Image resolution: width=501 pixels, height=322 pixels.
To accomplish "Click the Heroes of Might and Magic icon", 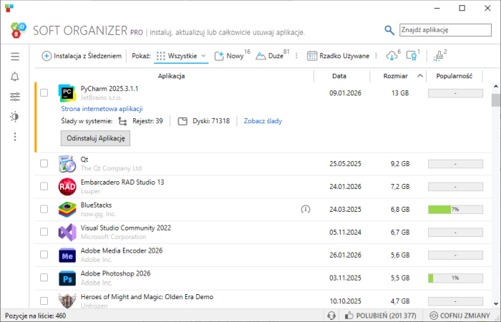I will coord(67,301).
